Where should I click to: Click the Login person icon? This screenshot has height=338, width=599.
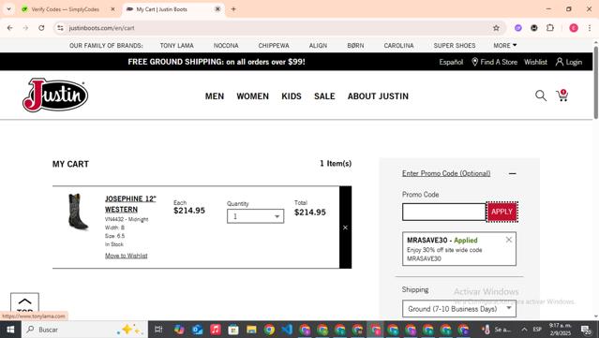[x=560, y=62]
